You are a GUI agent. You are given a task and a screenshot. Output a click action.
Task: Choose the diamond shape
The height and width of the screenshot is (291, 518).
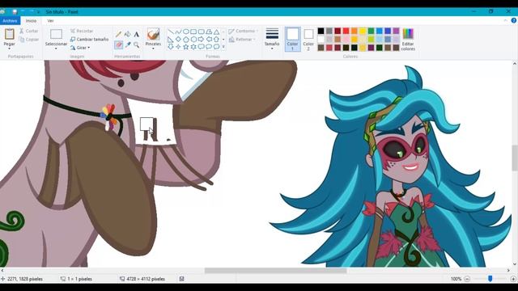pos(178,40)
